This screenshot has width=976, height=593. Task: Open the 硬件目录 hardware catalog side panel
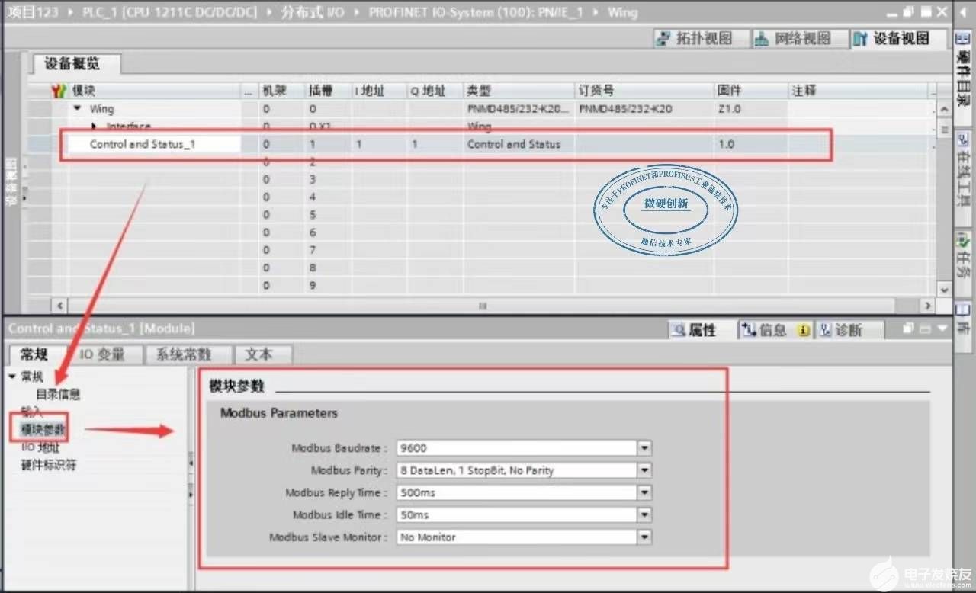(x=963, y=77)
